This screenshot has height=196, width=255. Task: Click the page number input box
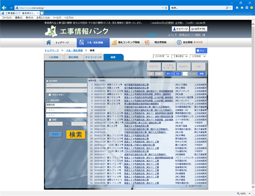tap(185, 74)
